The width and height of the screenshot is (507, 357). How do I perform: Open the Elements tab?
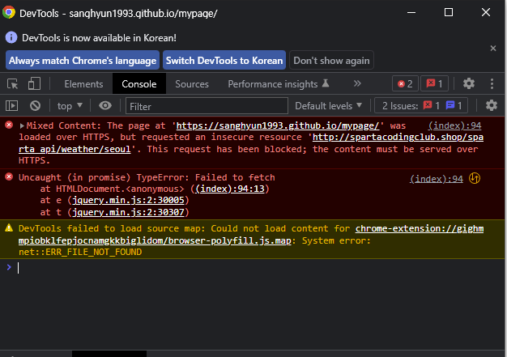pos(83,84)
